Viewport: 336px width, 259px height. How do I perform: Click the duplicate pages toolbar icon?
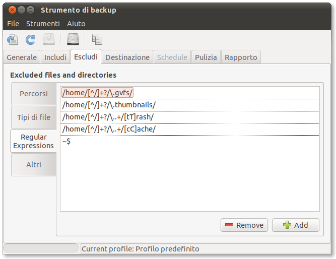pyautogui.click(x=97, y=39)
